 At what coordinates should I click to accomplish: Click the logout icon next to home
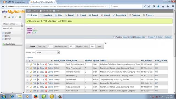[9, 17]
